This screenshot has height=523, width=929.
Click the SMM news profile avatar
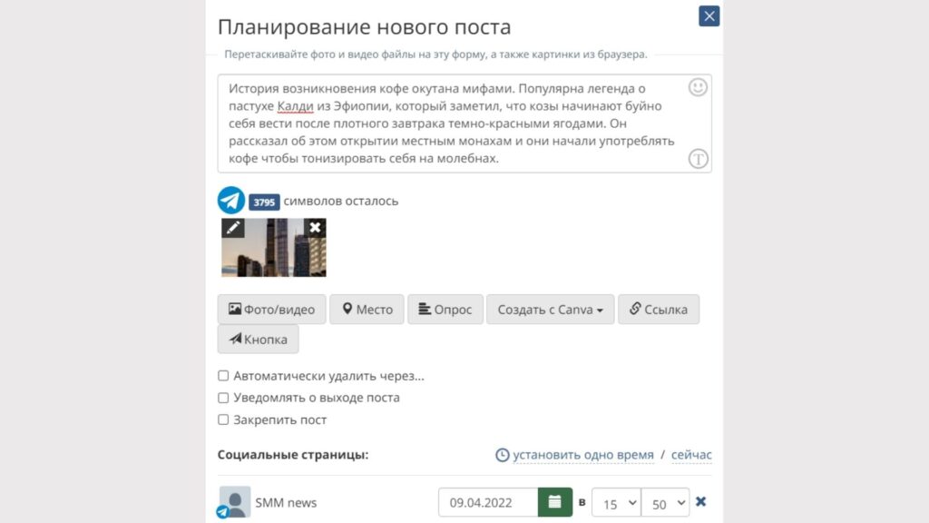pos(235,501)
